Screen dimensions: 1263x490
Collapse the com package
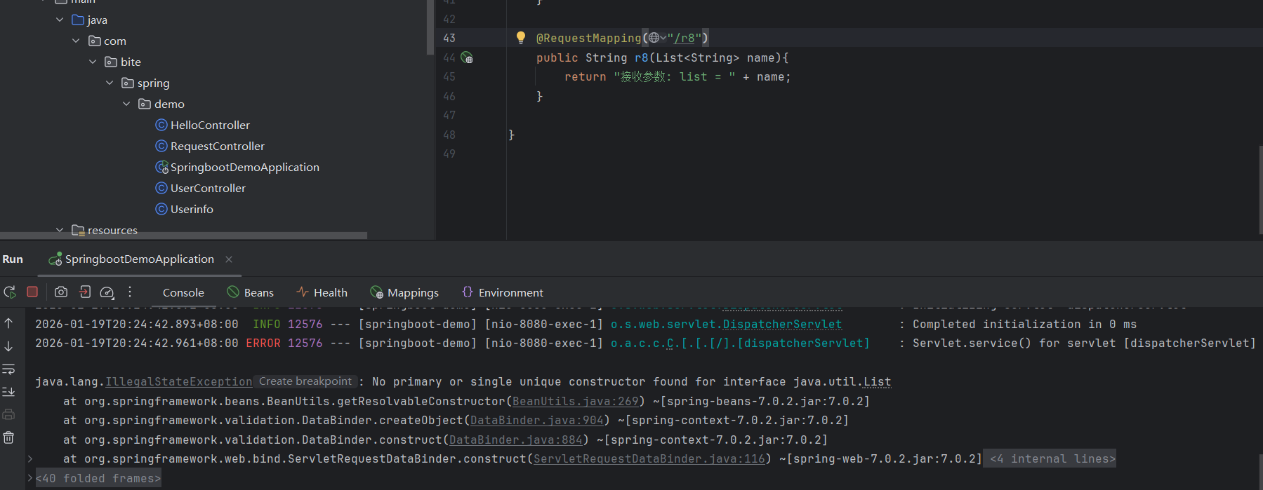pyautogui.click(x=76, y=41)
